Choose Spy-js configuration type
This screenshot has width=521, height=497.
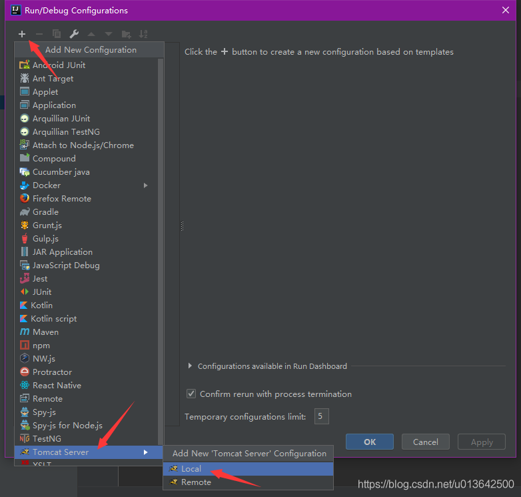coord(87,412)
